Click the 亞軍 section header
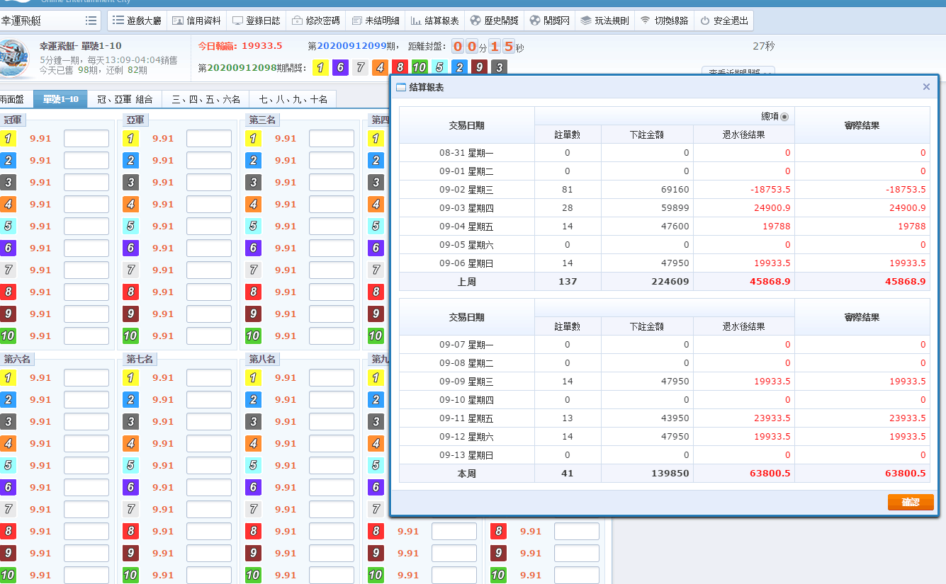The height and width of the screenshot is (584, 946). 134,120
